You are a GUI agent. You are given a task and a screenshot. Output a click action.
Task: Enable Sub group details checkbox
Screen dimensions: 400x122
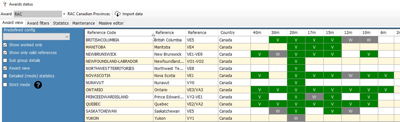5,61
